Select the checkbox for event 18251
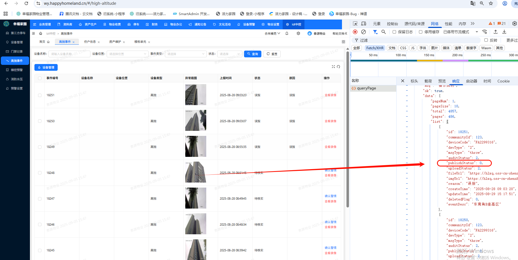 (40, 95)
